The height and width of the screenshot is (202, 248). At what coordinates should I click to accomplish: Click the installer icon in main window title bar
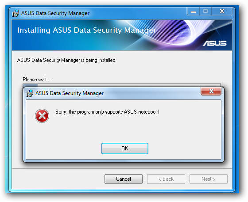15,13
